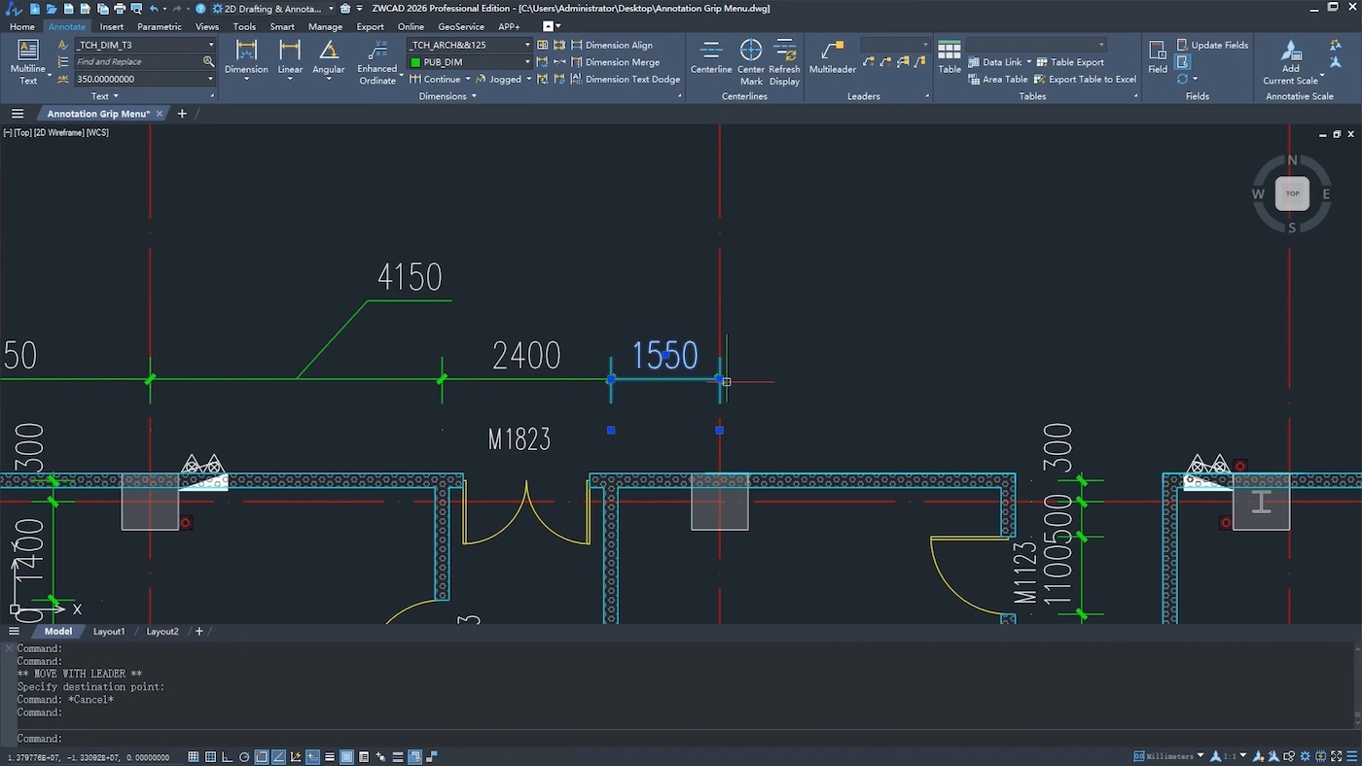Click the Jogged dimension tool
Image resolution: width=1362 pixels, height=766 pixels.
coord(498,79)
